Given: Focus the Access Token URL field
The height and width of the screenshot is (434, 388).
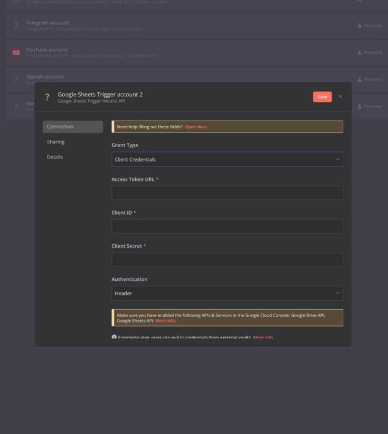Looking at the screenshot, I should tap(227, 193).
